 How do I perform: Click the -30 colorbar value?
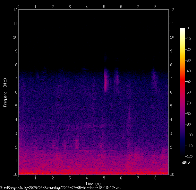pos(188,60)
